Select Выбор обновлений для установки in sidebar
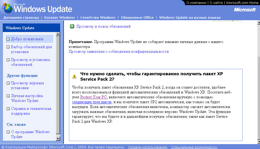The image size is (260, 149). tap(32, 49)
